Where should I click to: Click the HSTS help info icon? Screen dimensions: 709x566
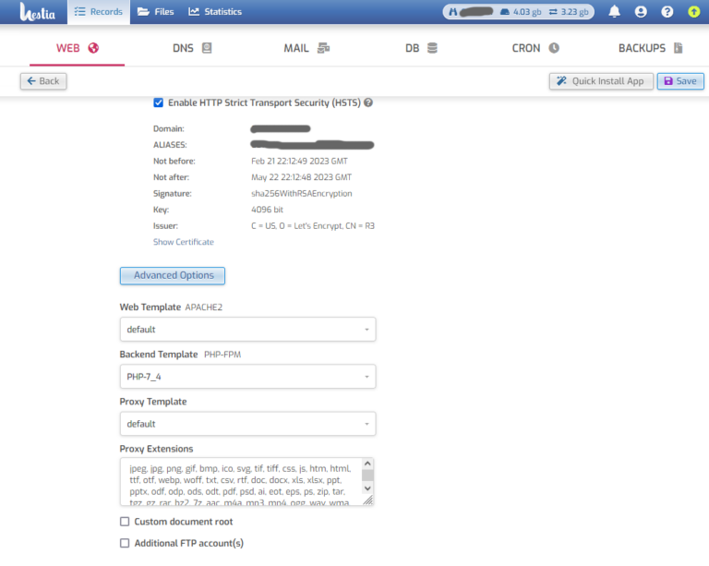[x=368, y=102]
